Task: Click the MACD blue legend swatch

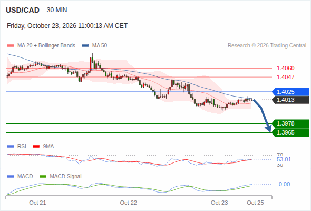Action: coord(11,177)
